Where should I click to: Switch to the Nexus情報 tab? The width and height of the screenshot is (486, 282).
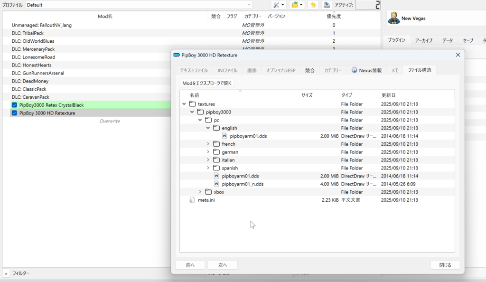[366, 70]
